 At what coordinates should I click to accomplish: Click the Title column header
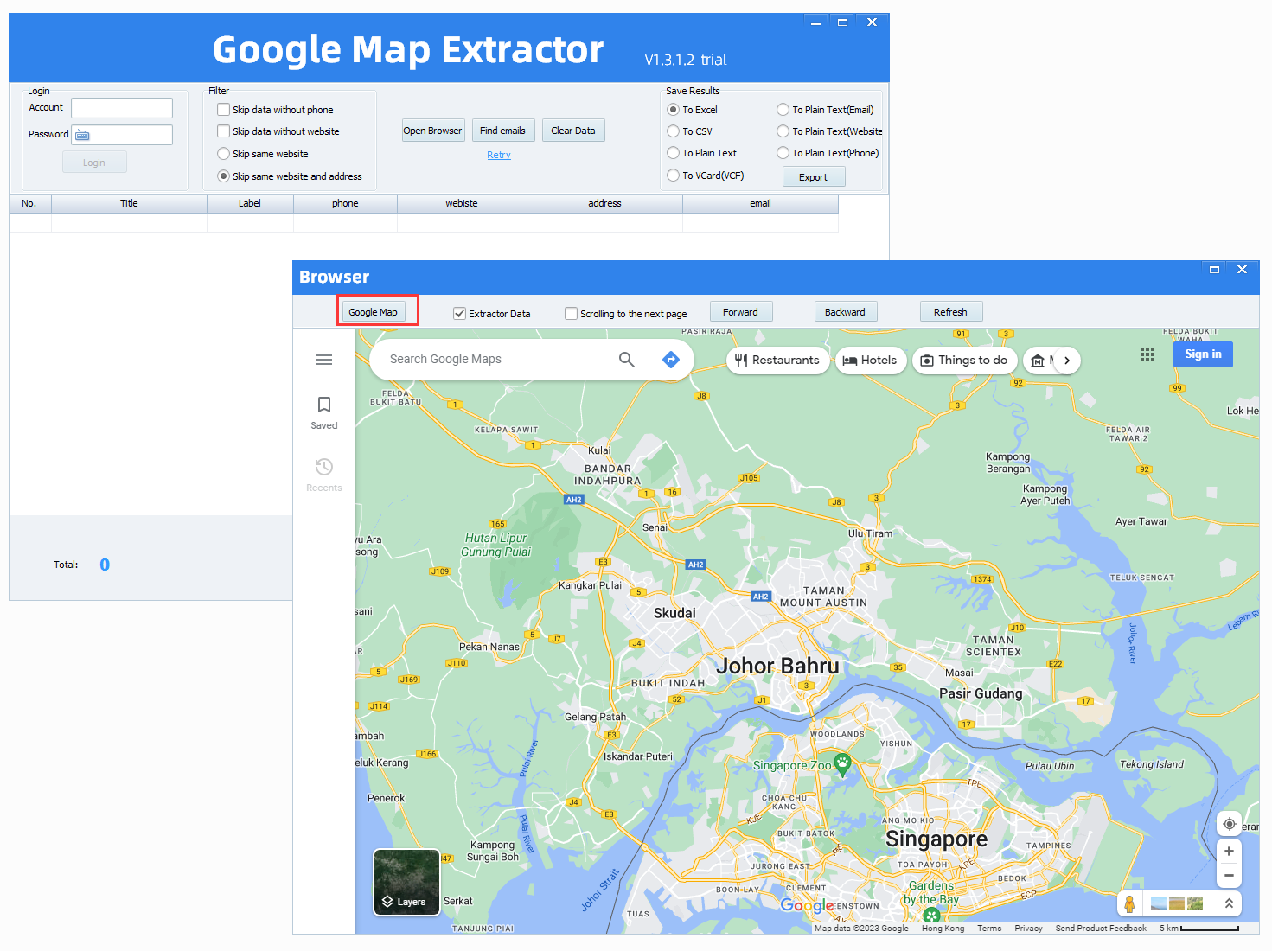[x=129, y=204]
